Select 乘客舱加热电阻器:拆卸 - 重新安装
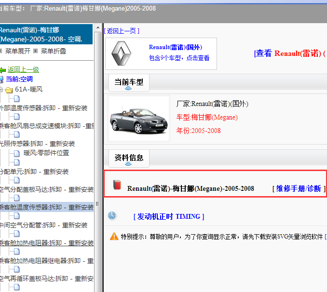 click(47, 243)
